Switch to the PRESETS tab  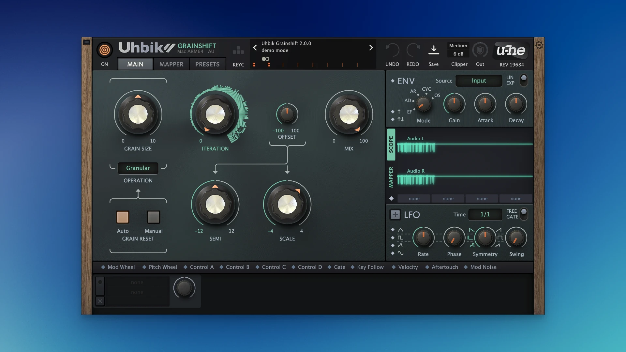point(207,64)
